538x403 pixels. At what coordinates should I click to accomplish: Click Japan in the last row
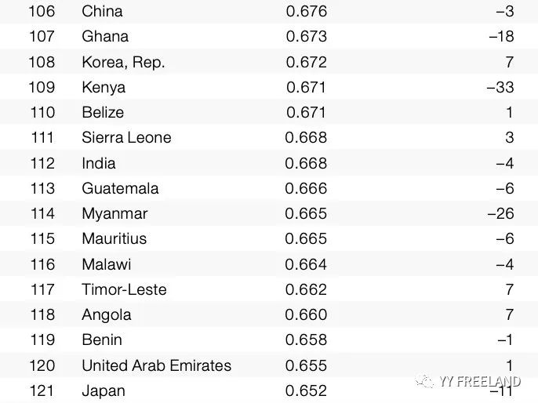coord(104,391)
